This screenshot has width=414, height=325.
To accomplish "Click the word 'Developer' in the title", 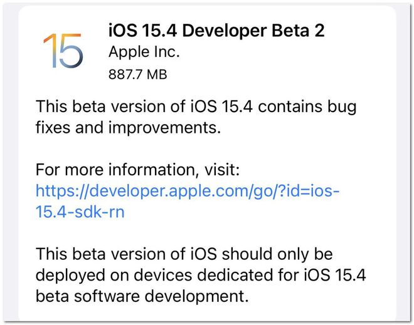I will click(225, 31).
